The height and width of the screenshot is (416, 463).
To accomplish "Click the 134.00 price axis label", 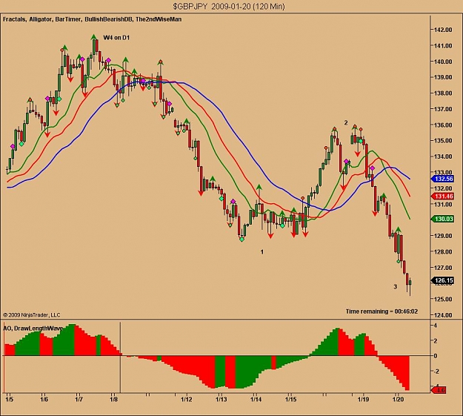I will 443,156.
